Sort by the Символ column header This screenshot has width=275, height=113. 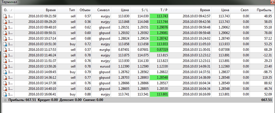click(x=101, y=10)
